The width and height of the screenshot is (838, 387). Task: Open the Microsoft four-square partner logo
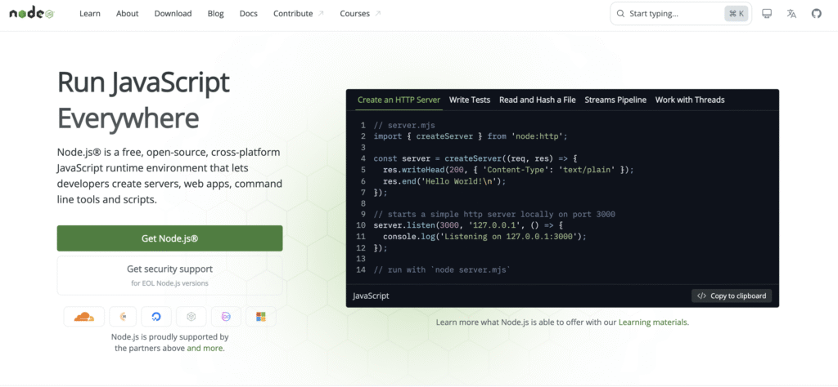tap(261, 317)
